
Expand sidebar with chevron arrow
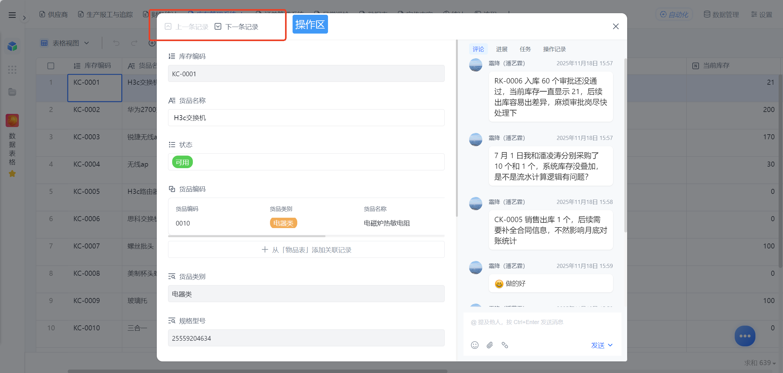click(x=24, y=18)
